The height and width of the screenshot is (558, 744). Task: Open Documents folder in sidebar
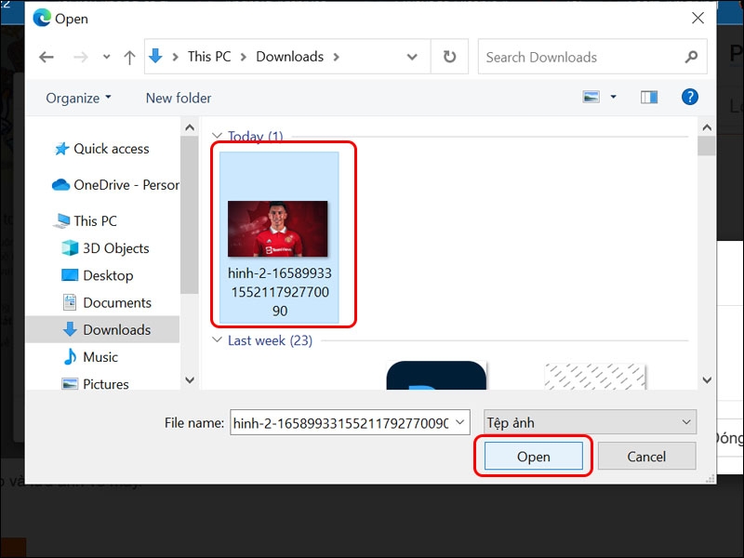click(x=117, y=303)
